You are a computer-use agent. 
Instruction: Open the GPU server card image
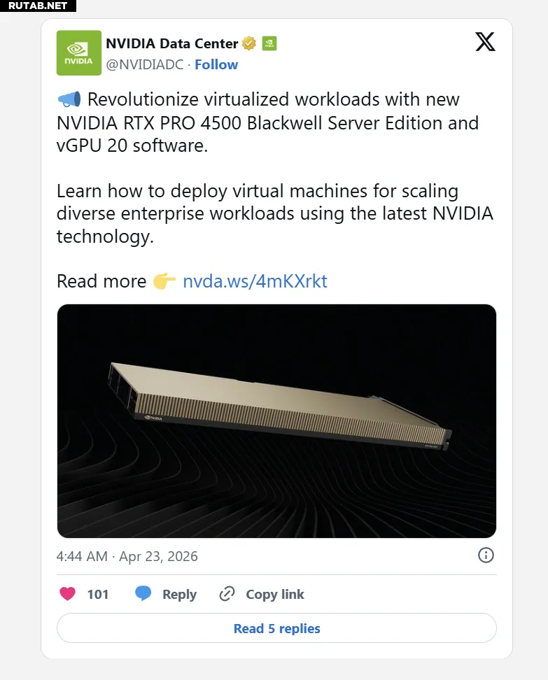click(276, 421)
